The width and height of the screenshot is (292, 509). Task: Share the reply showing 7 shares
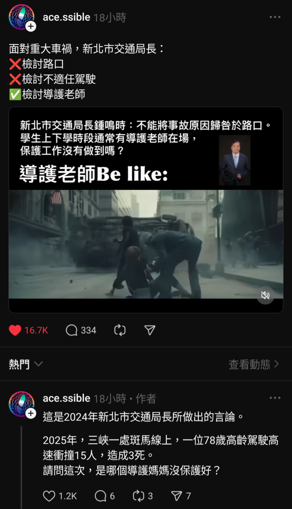point(176,496)
